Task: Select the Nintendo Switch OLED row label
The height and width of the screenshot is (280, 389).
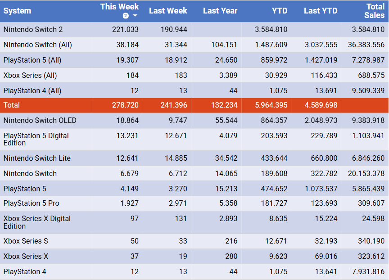Action: pos(40,121)
